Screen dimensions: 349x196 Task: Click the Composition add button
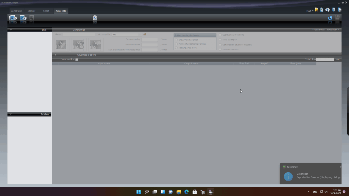click(77, 59)
